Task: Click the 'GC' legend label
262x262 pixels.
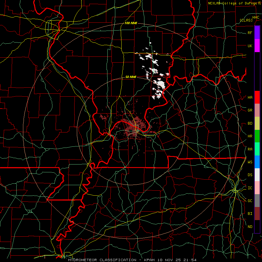Action: click(250, 201)
